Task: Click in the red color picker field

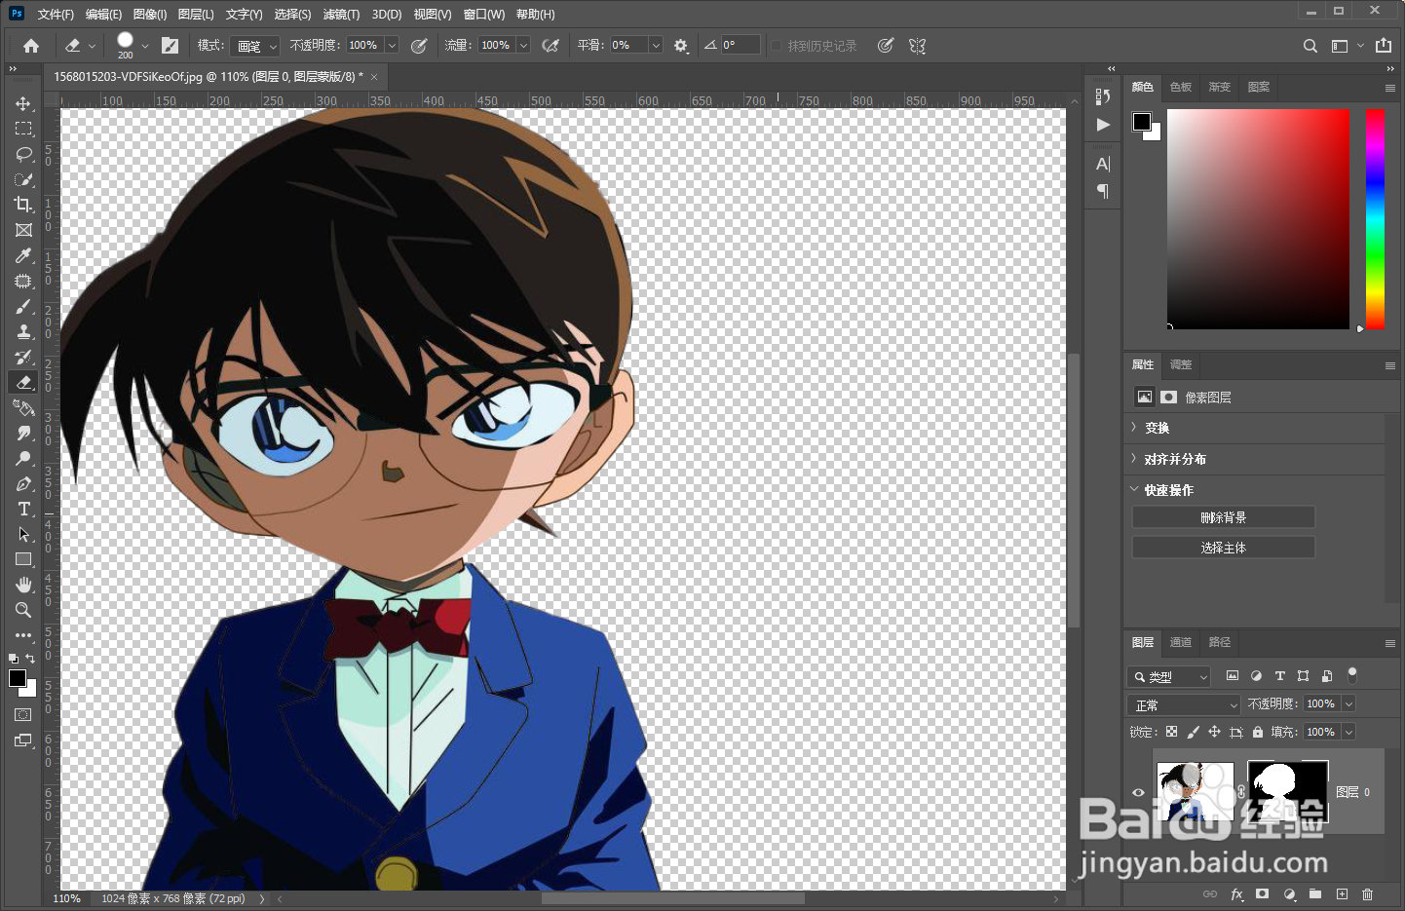Action: click(x=1258, y=218)
